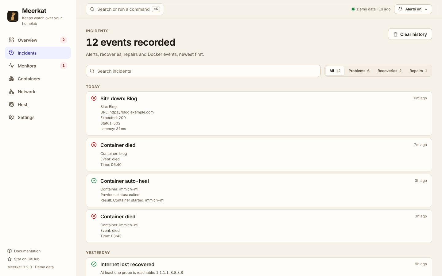442x276 pixels.
Task: Navigate to the Host page
Action: (x=38, y=104)
